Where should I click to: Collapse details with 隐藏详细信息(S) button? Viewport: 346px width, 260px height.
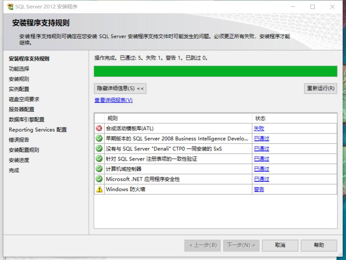120,89
